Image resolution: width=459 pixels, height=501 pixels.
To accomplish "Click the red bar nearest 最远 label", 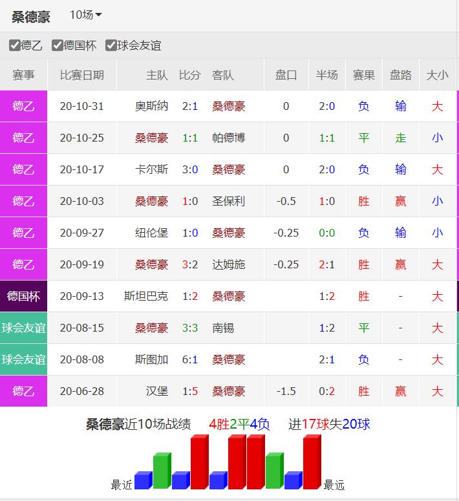I will (312, 462).
